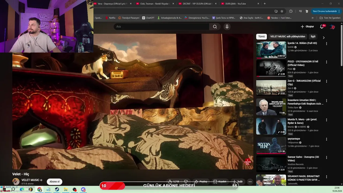Switch to DECRAT - VIP OLSUN tab

click(x=197, y=4)
